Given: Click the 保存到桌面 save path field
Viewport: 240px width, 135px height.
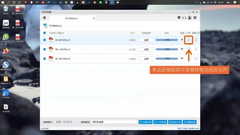Looking at the screenshot, I should coord(114,122).
